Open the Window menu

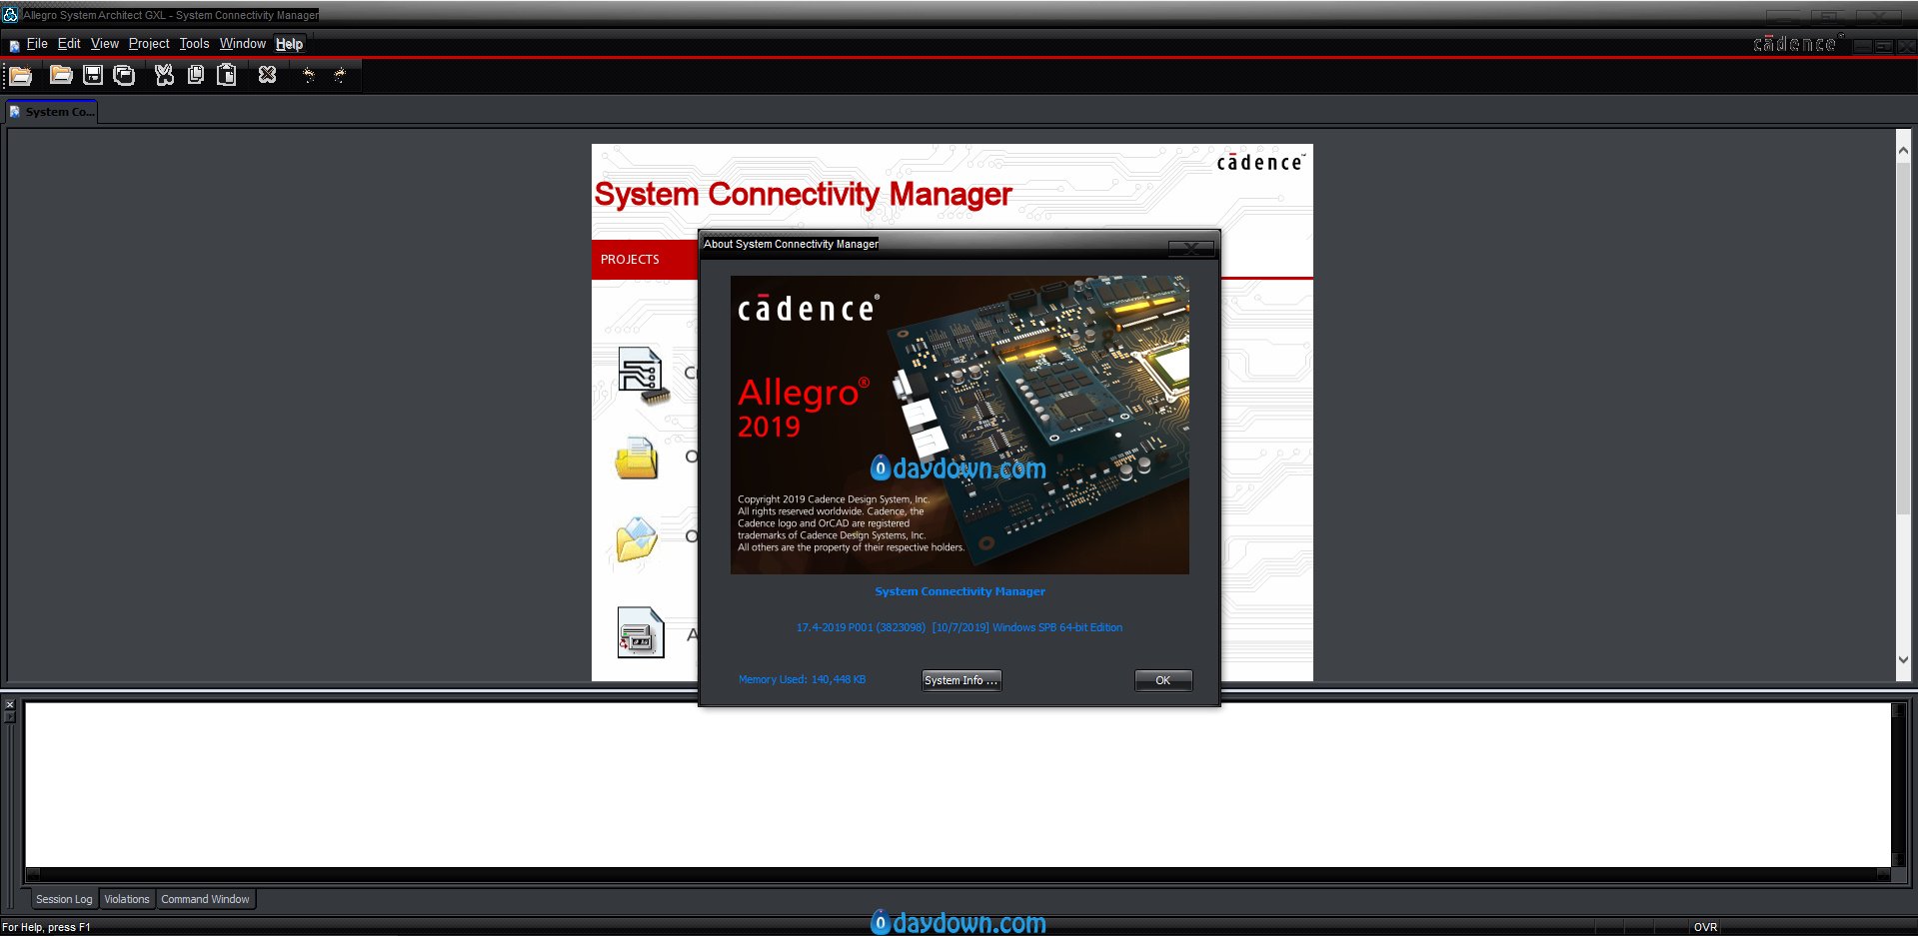tap(243, 44)
